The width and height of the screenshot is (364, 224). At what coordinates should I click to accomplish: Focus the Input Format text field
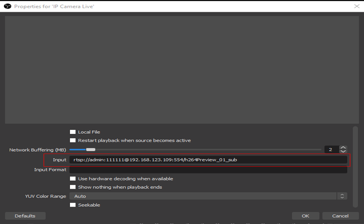[x=207, y=170]
